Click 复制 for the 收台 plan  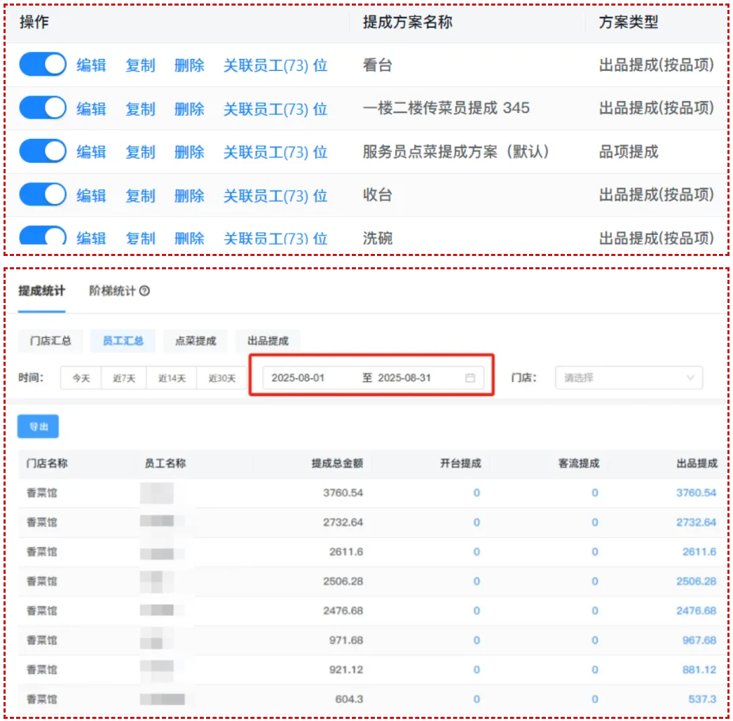coord(140,195)
